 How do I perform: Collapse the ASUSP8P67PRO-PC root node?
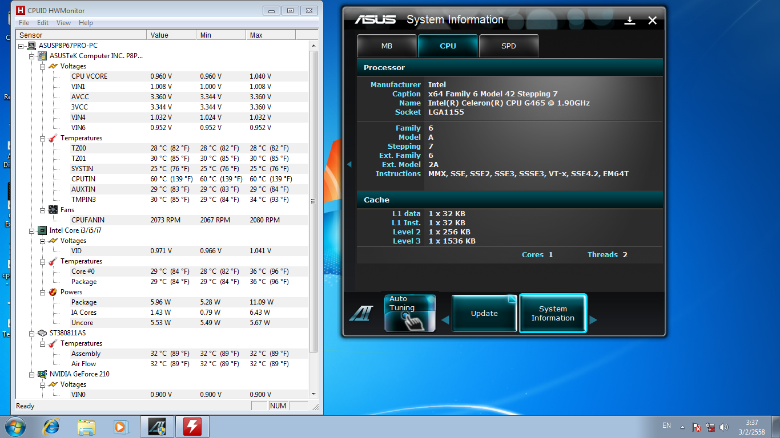pos(22,46)
